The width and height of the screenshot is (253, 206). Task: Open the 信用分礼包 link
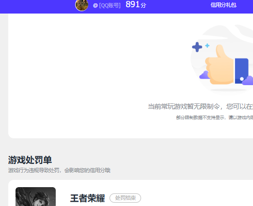(223, 5)
